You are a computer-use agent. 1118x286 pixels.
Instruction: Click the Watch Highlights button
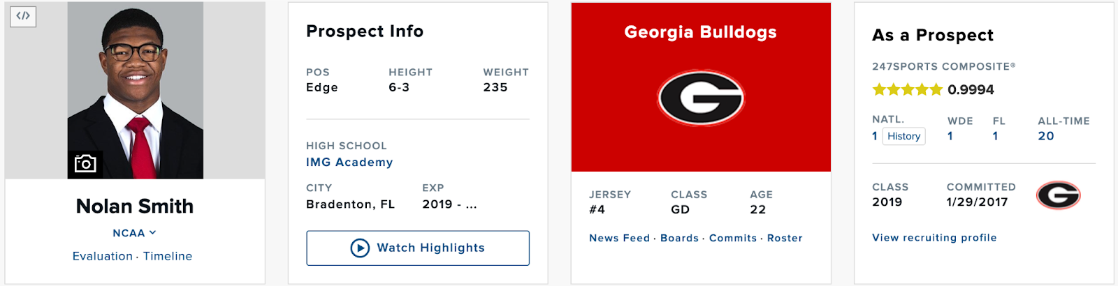(x=418, y=248)
